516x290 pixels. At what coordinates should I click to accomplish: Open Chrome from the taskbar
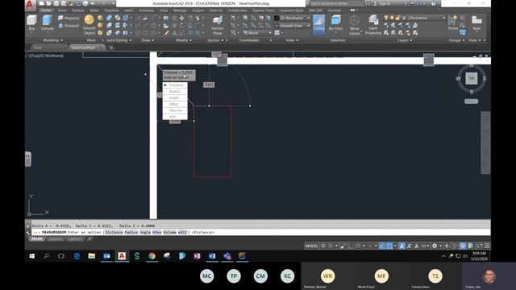click(x=152, y=256)
